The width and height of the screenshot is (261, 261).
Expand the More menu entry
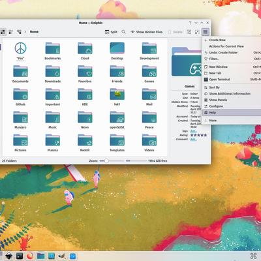[232, 120]
